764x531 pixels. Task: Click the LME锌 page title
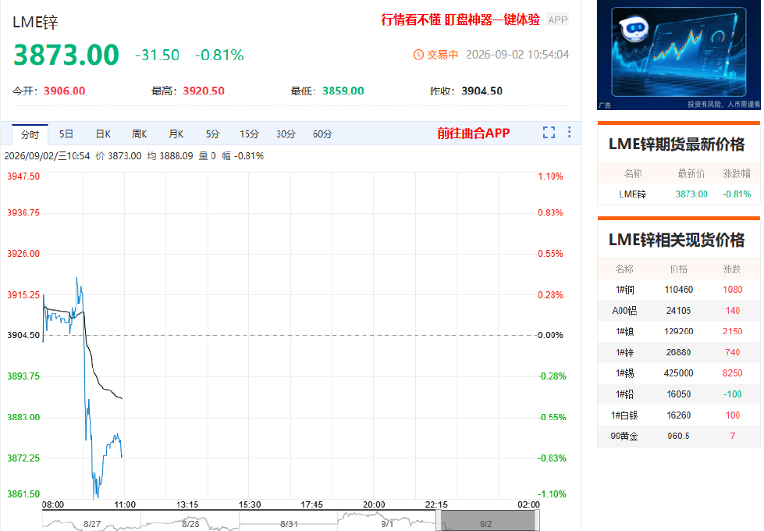35,23
